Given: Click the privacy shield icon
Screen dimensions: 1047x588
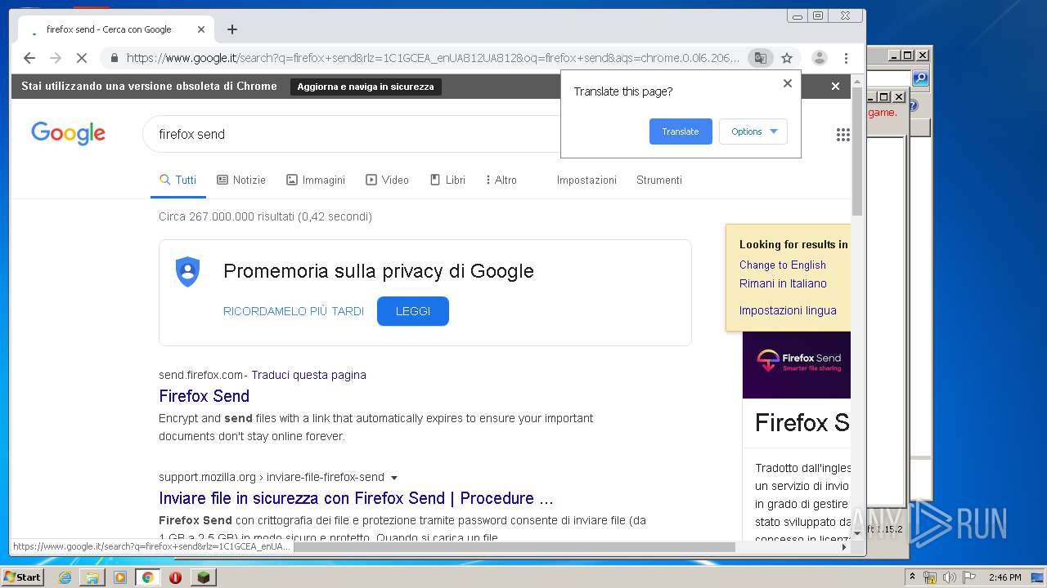Looking at the screenshot, I should [x=187, y=272].
